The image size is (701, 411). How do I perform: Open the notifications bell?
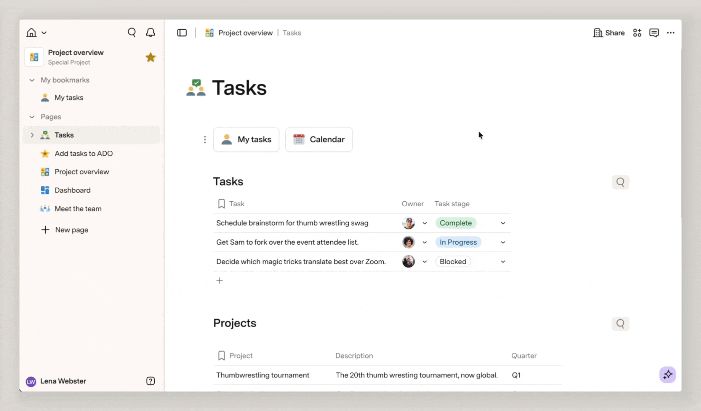click(150, 33)
